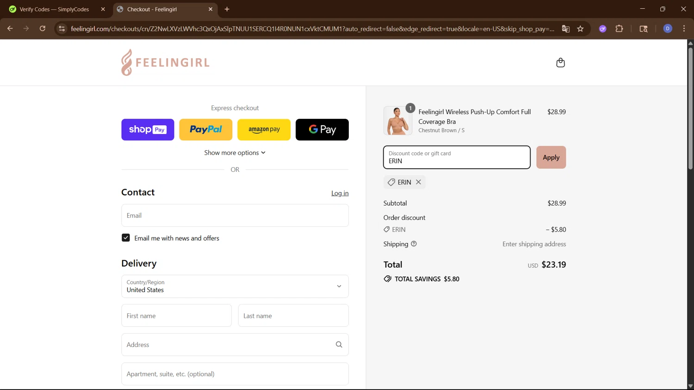Click the Feelingirl logo
The height and width of the screenshot is (390, 694).
(x=165, y=62)
